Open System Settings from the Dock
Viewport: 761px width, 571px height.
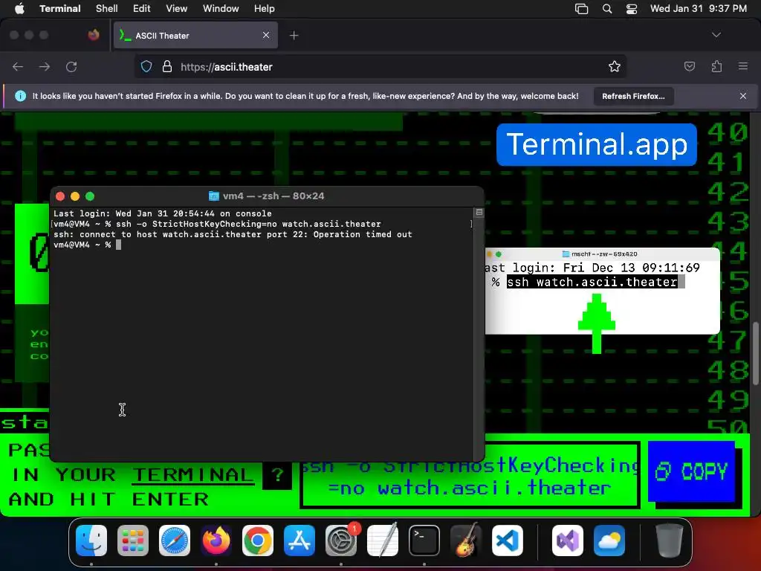click(341, 541)
